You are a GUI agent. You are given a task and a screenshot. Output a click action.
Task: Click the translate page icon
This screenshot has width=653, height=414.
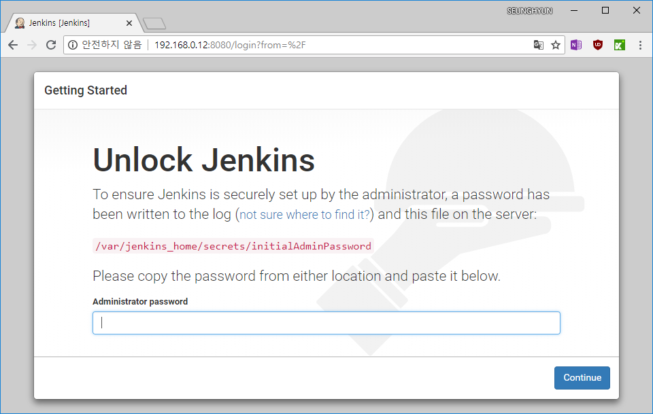click(x=539, y=45)
